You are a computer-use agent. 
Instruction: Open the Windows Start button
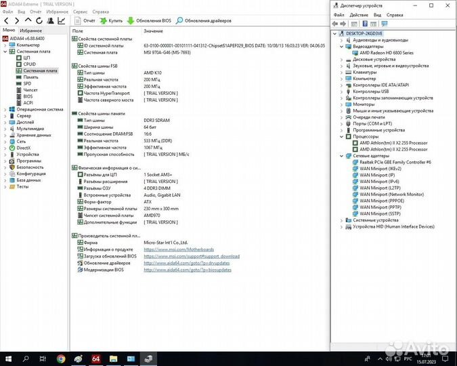point(8,359)
